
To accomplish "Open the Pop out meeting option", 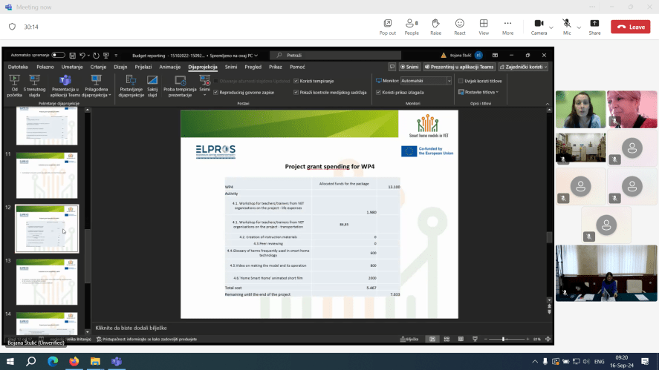I will (x=388, y=27).
